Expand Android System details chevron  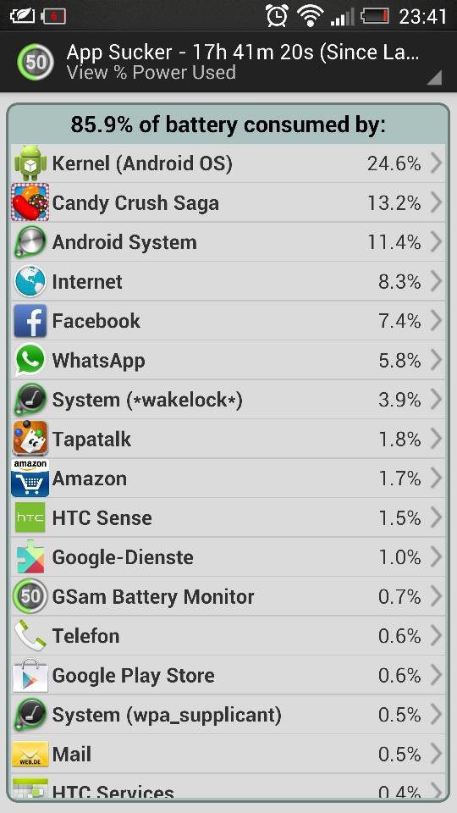point(437,242)
